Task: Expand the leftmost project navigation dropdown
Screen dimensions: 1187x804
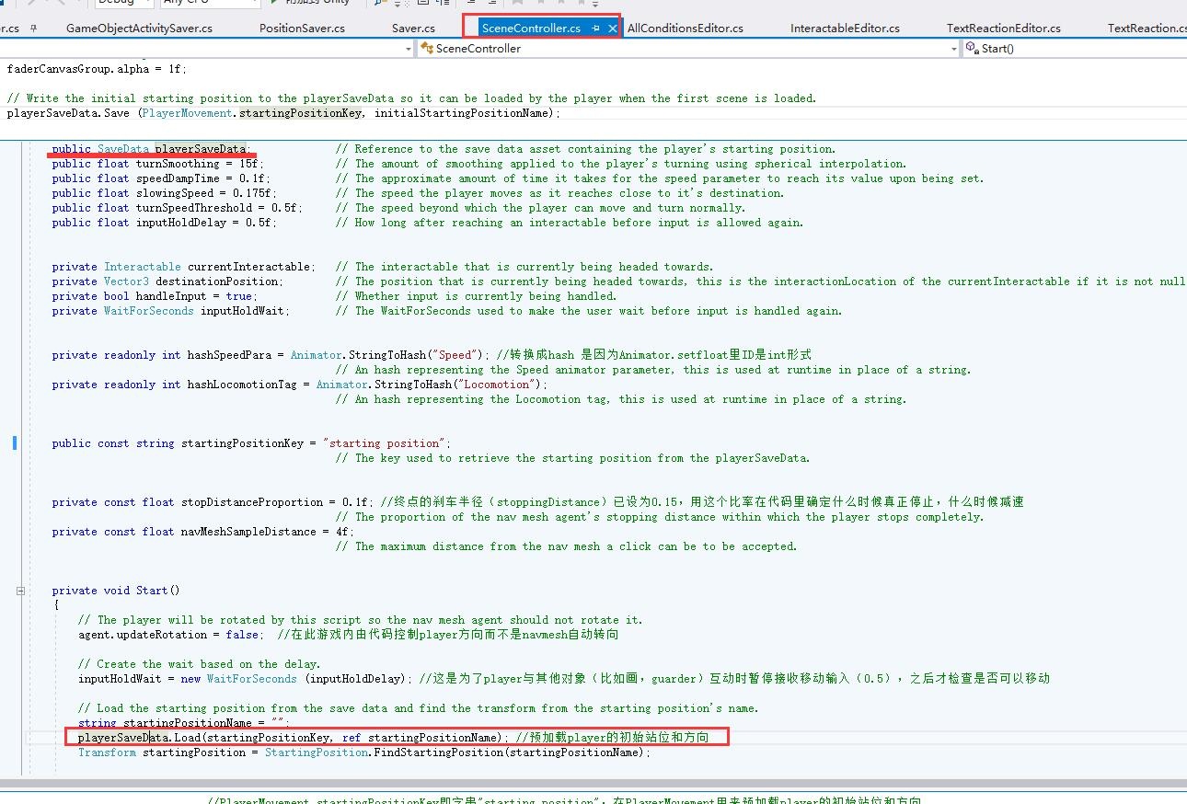Action: click(x=408, y=49)
